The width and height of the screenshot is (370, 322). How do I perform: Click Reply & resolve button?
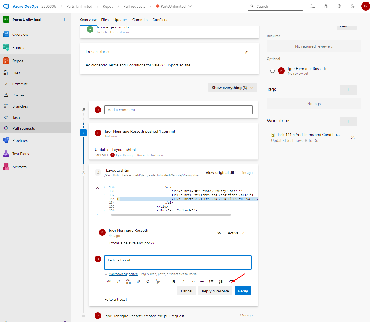click(215, 291)
